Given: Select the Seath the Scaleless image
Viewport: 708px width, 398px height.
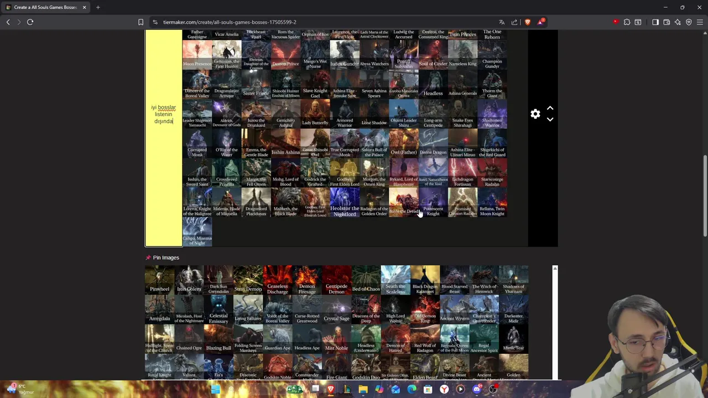Looking at the screenshot, I should coord(395,280).
